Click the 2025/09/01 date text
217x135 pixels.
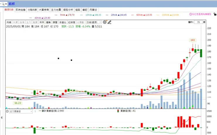pos(13,26)
